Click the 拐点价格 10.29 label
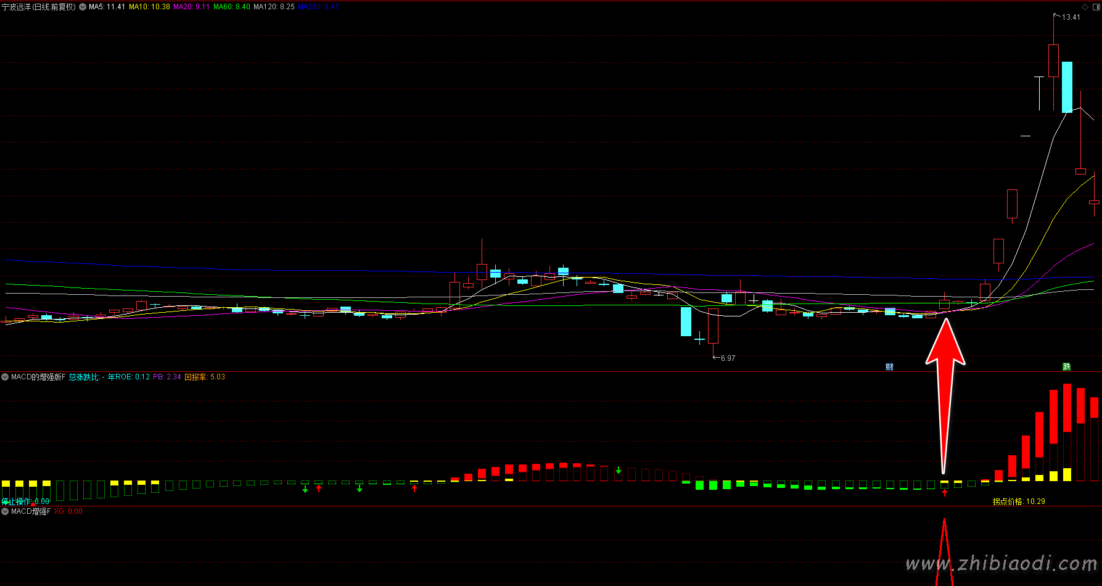Screen dimensions: 1102x586 [x=1018, y=501]
